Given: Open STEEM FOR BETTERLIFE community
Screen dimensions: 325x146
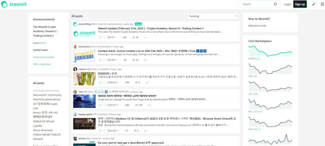Looking at the screenshot, I should tap(47, 135).
